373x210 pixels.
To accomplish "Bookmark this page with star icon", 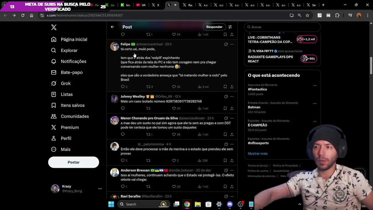I will coord(307,15).
